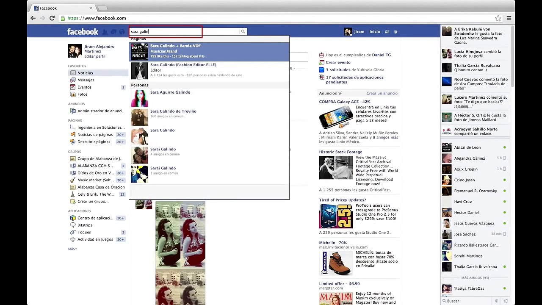Click Crear un anuncio link

[382, 93]
